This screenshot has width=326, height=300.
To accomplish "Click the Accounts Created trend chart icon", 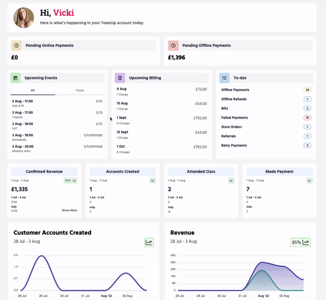I will click(153, 180).
